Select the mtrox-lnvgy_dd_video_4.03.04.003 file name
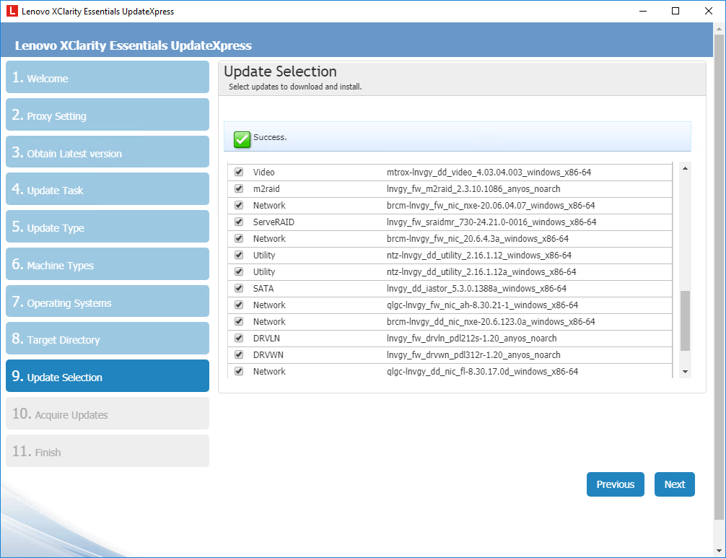This screenshot has height=558, width=726. 489,173
